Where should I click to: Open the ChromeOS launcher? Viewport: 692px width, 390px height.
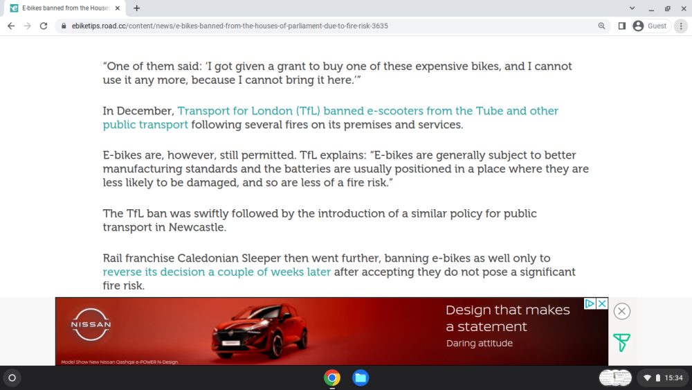[12, 378]
